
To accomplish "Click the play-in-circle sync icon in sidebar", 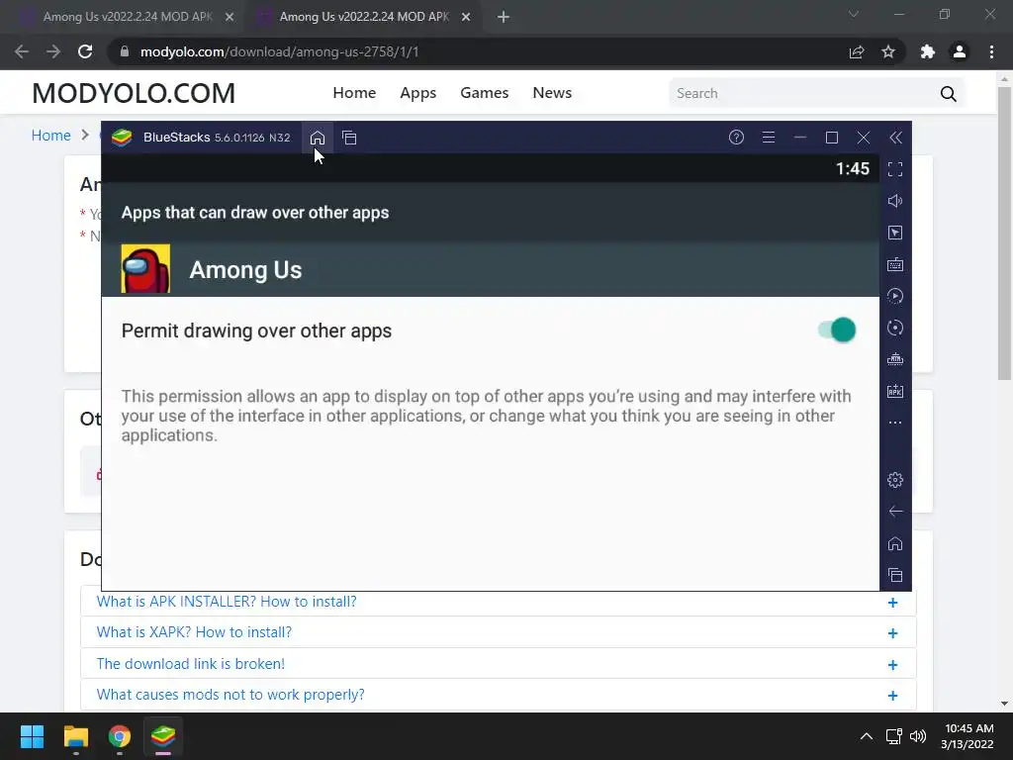I will click(x=895, y=296).
